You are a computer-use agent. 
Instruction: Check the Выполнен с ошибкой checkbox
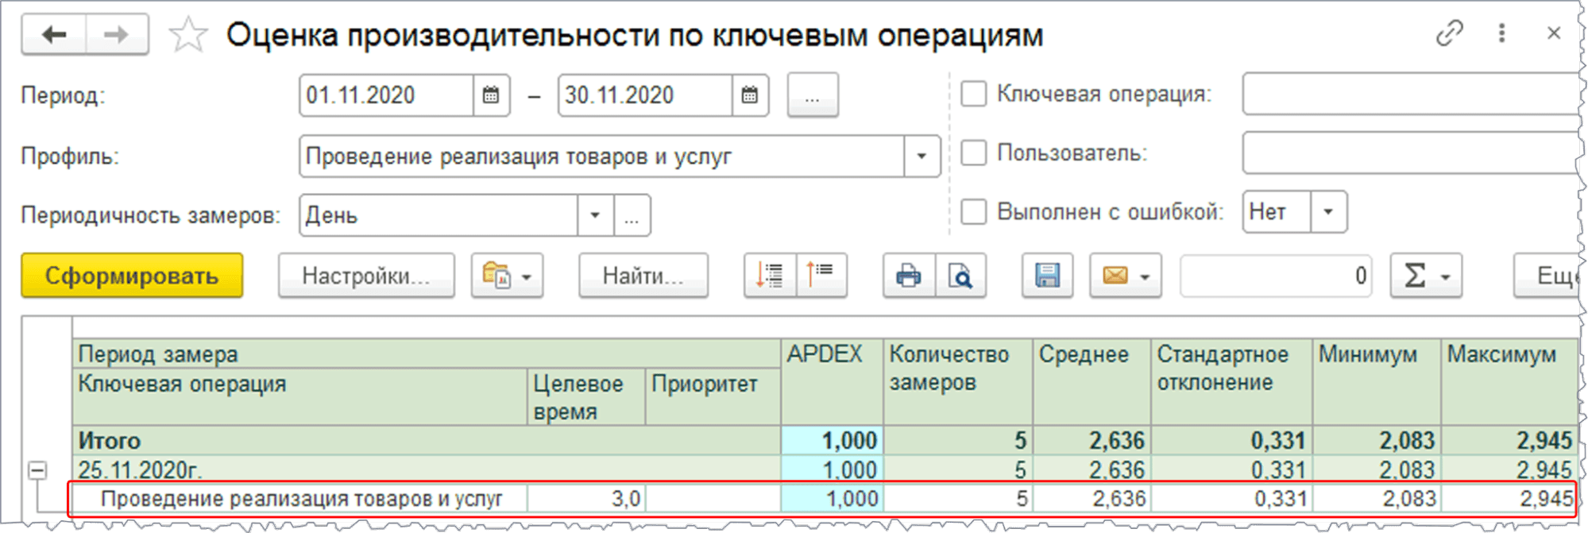pyautogui.click(x=973, y=212)
